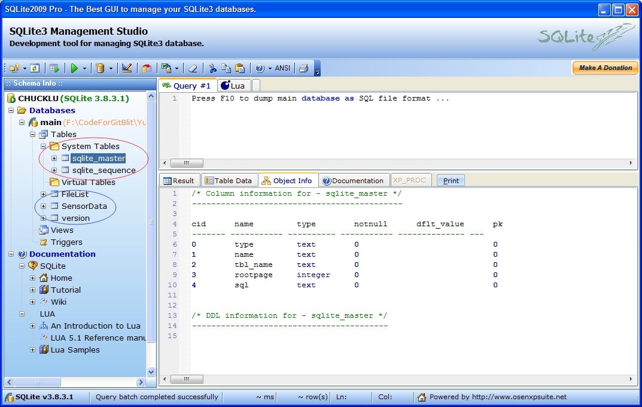Open the Home documentation item
Image resolution: width=642 pixels, height=407 pixels.
pyautogui.click(x=62, y=278)
